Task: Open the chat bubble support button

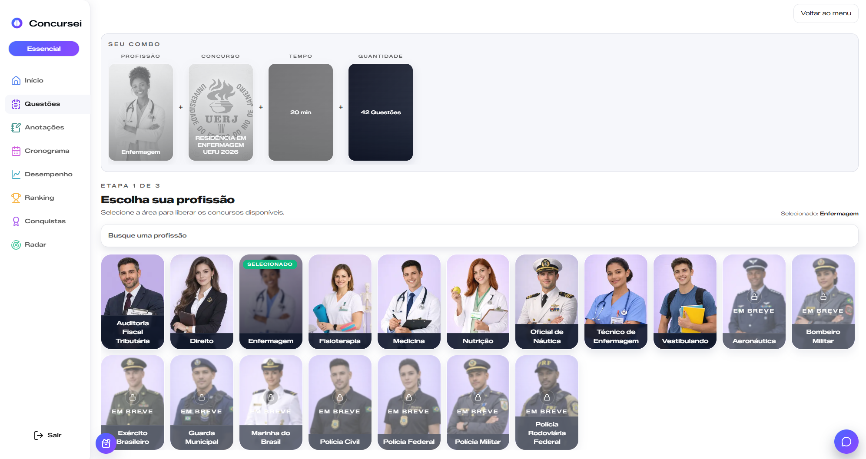Action: [x=846, y=442]
